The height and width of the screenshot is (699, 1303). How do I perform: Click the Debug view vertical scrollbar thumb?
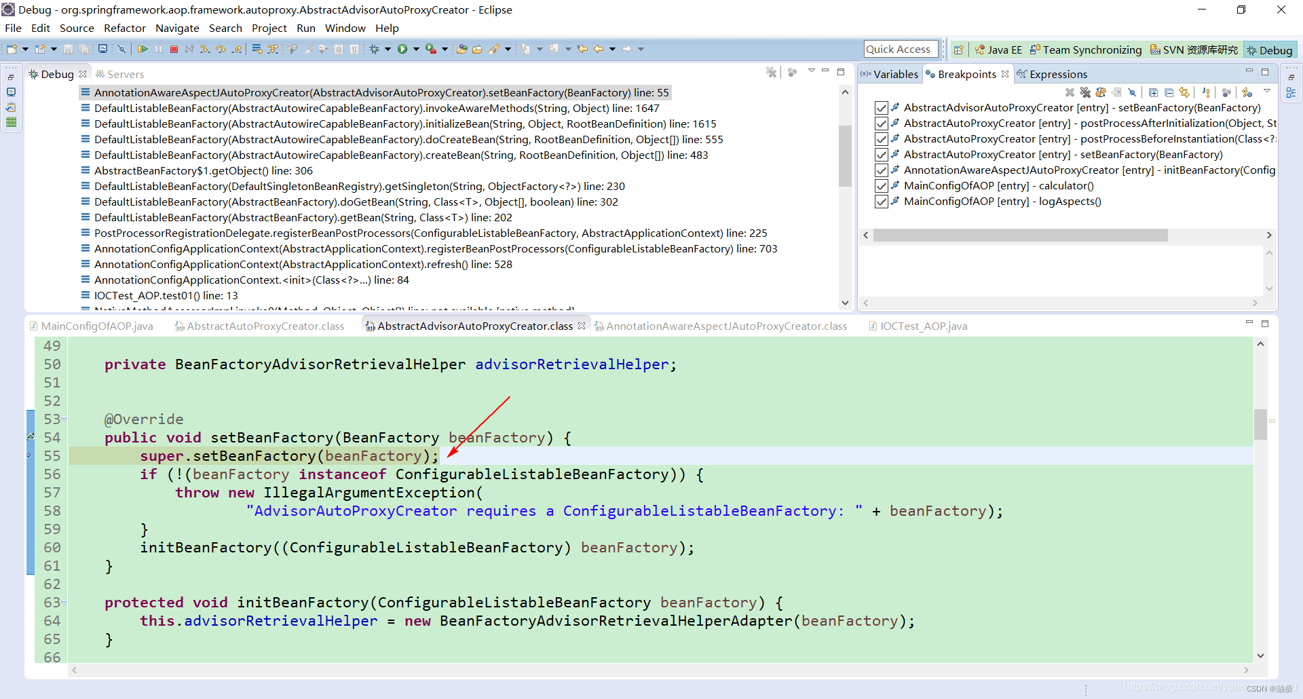pos(845,156)
